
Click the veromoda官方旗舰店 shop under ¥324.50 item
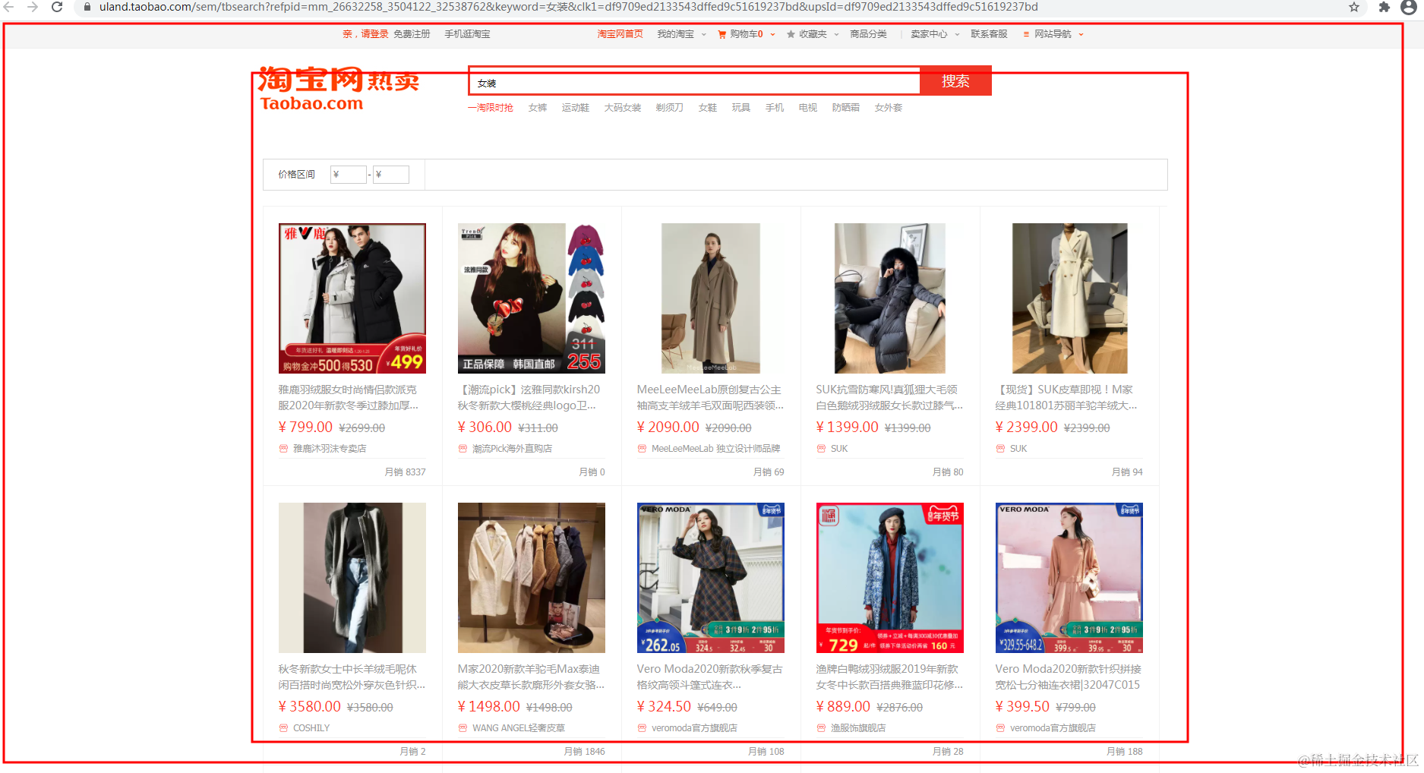coord(694,728)
